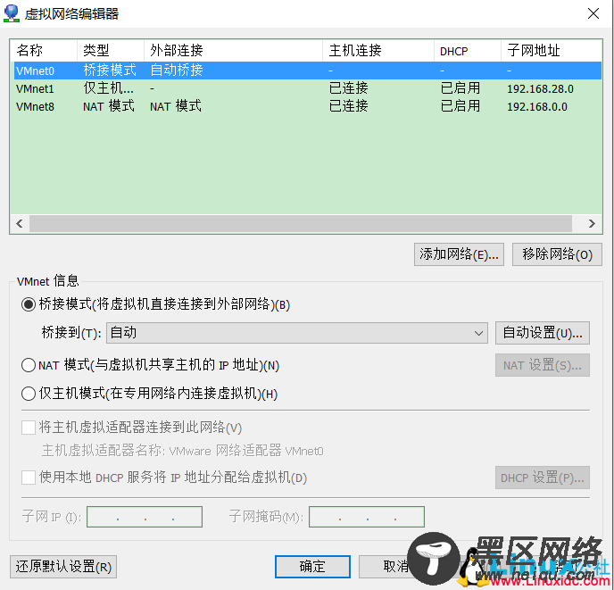614x590 pixels.
Task: Click the 类型 column header
Action: (111, 51)
